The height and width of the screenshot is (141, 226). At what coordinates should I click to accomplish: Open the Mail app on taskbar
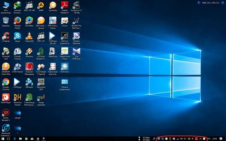[32, 139]
